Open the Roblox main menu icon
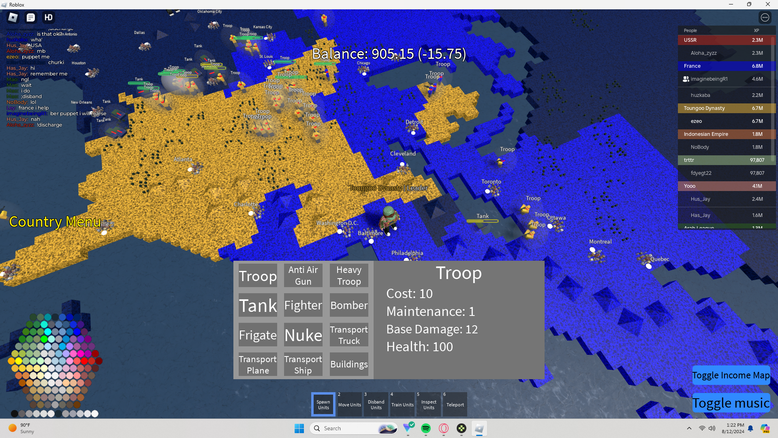The height and width of the screenshot is (438, 778). pyautogui.click(x=13, y=17)
